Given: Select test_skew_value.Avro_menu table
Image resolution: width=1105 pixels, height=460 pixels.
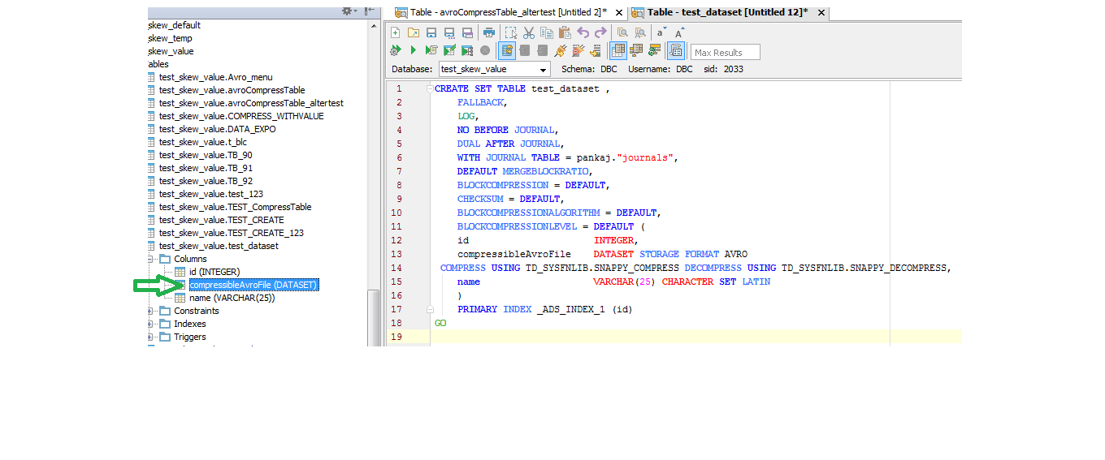Looking at the screenshot, I should tap(215, 77).
